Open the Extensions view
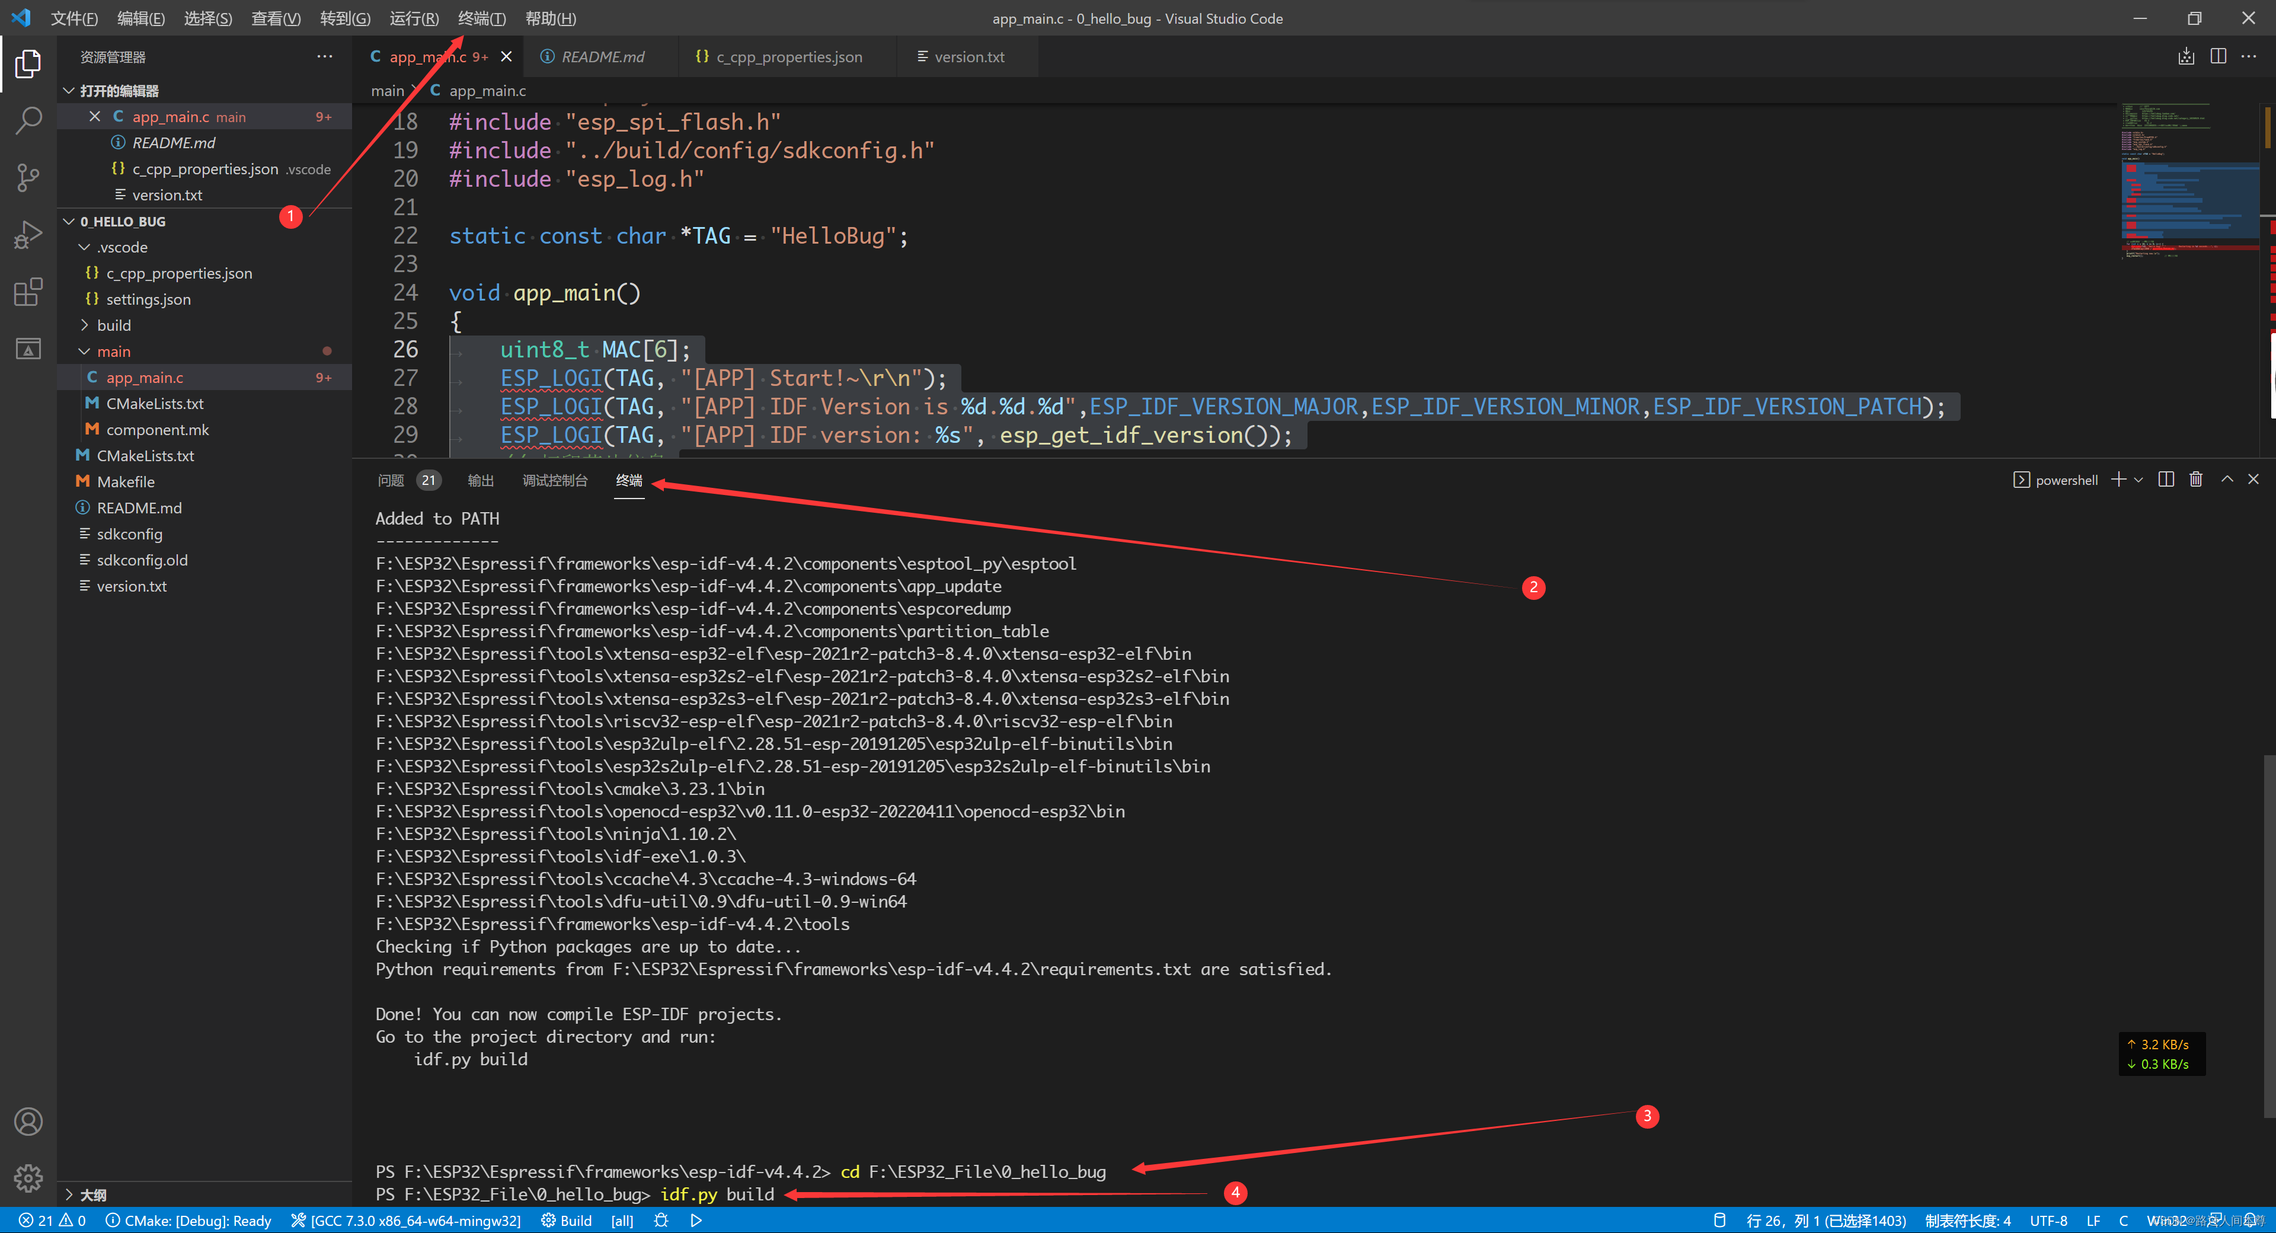2276x1233 pixels. click(27, 292)
